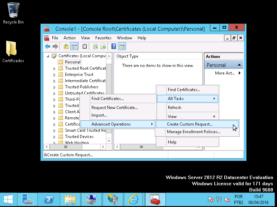Toggle Show/Hide Action Pane toolbar icon
This screenshot has width=277, height=207.
tap(122, 47)
